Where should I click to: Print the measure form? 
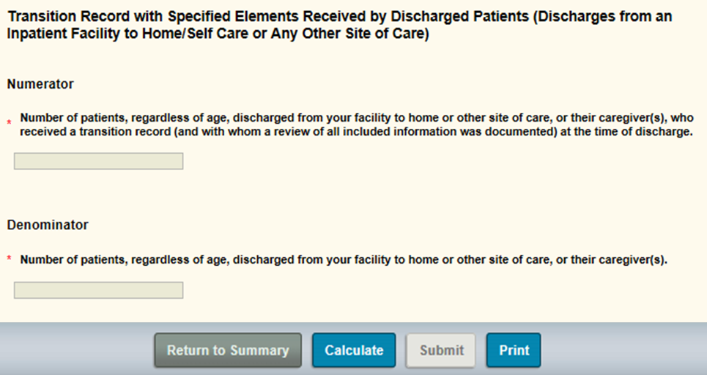click(514, 350)
